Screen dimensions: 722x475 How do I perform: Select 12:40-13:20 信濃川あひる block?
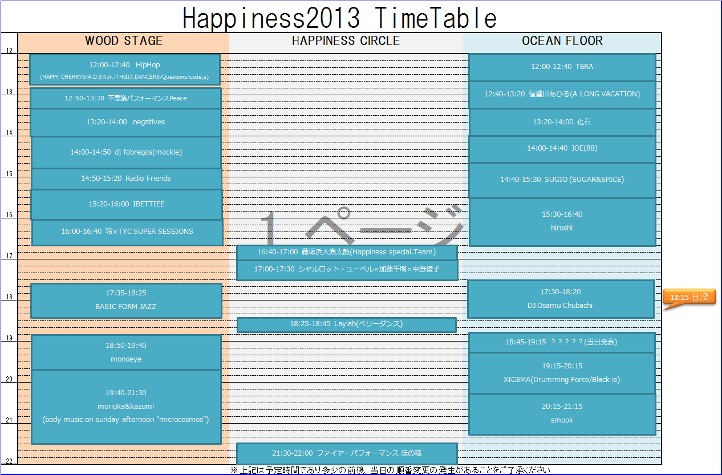point(562,95)
